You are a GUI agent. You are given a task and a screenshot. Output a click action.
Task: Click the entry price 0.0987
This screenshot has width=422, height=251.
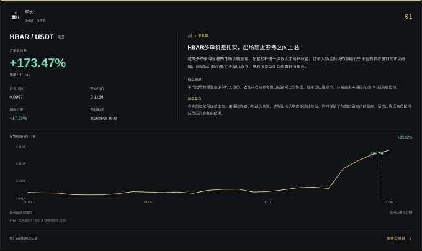[x=16, y=97]
